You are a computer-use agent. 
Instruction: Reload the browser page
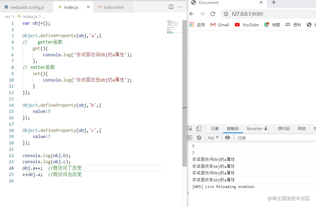pos(213,14)
